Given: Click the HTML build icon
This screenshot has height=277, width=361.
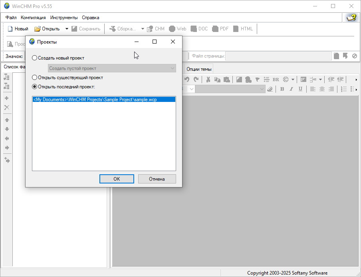Looking at the screenshot, I should (243, 29).
